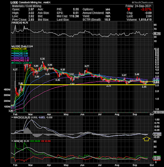Viewport: 164px width, 167px height.
Task: Click the LODE ticker symbol in title
Action: tap(14, 3)
